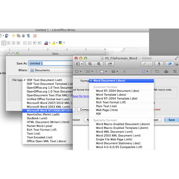
Task: Select AportisDoc (Palm) (.pdb) file type
Action: (x=43, y=115)
